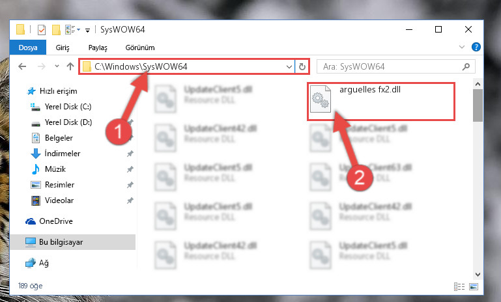Open the Help question mark icon
Viewport: 501px width, 302px height.
click(476, 48)
